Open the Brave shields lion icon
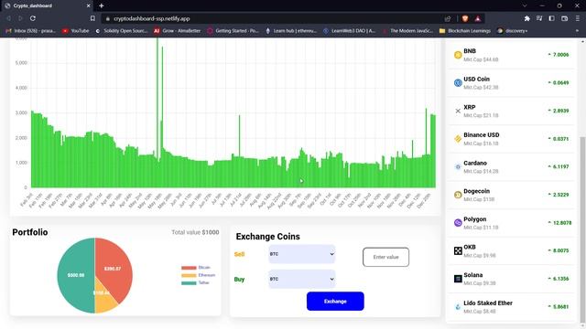This screenshot has width=586, height=329. pos(465,18)
